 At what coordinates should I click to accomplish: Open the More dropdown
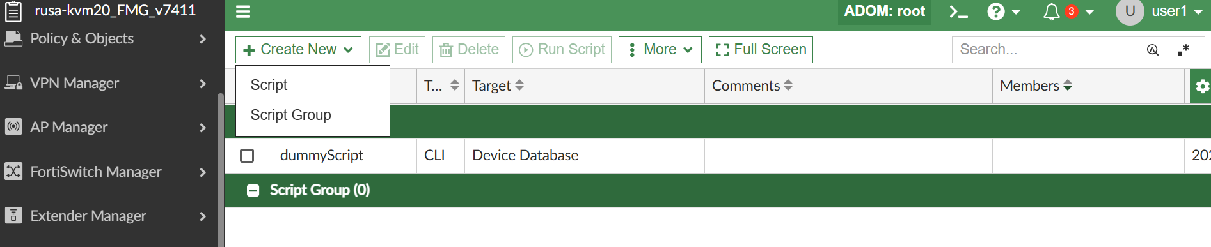pos(660,50)
